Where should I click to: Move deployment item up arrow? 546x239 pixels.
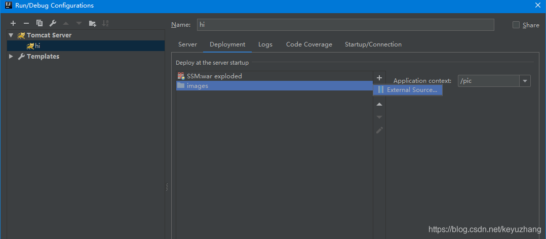click(379, 104)
